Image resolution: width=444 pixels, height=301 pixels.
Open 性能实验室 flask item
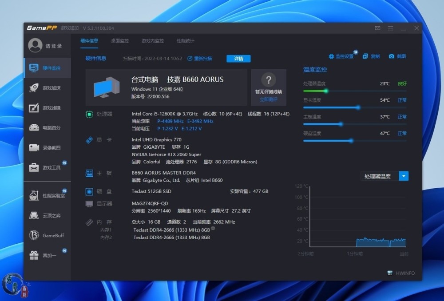click(x=48, y=196)
